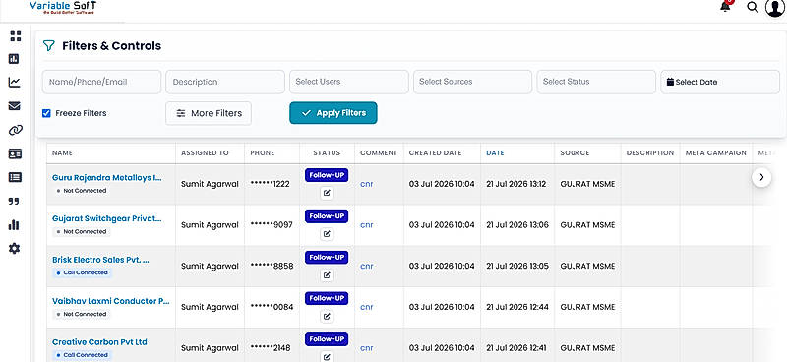Open the dashboard grid icon in sidebar
Image resolution: width=787 pixels, height=362 pixels.
[15, 36]
